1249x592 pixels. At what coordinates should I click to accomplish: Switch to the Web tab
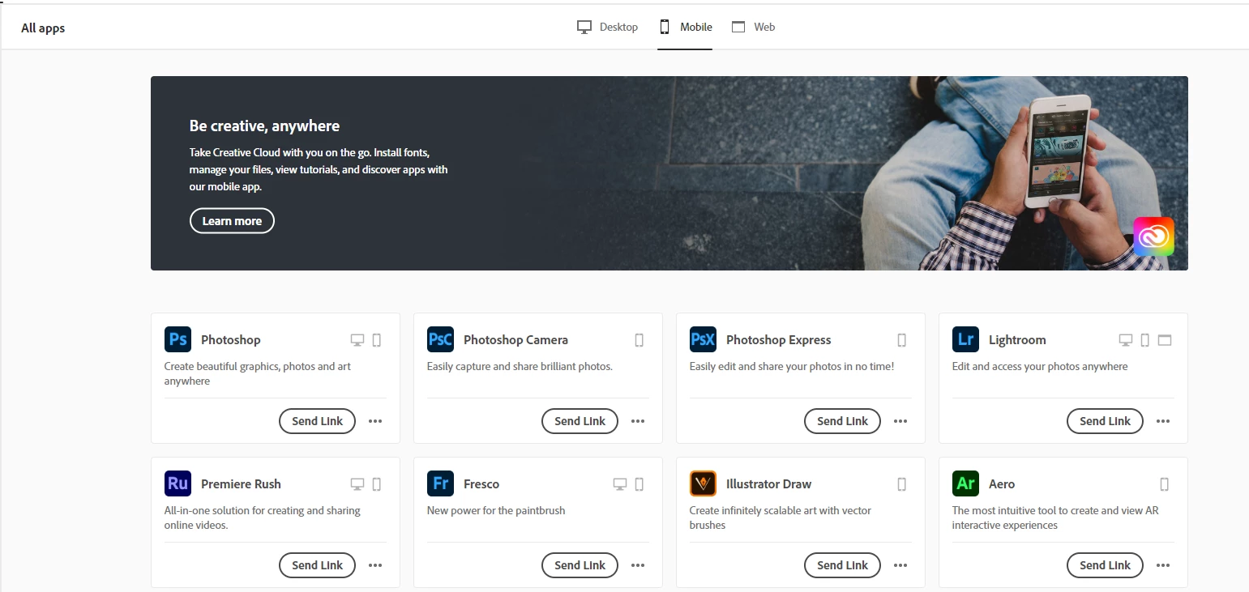coord(753,27)
